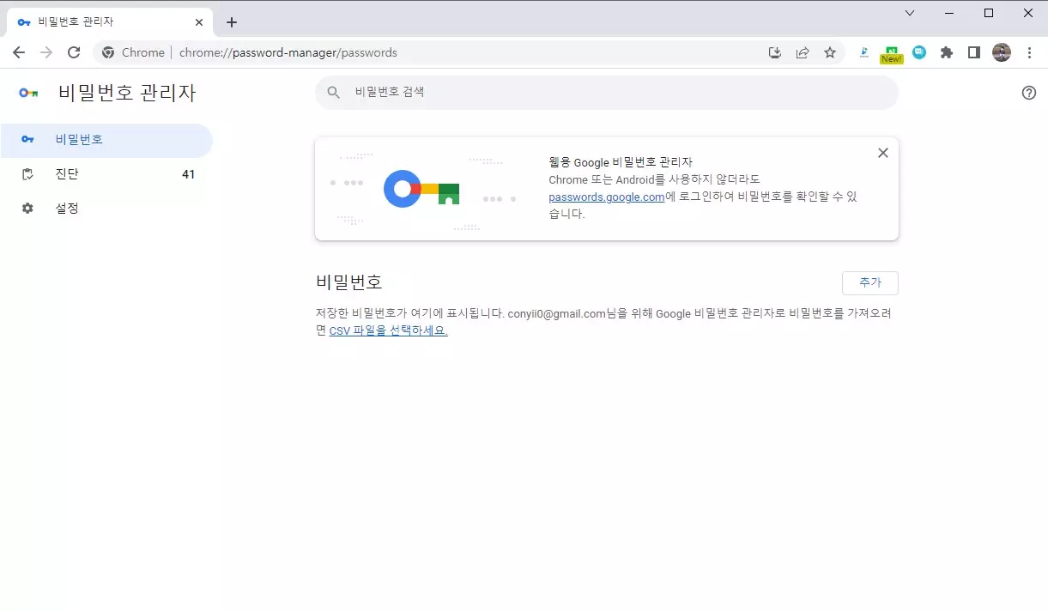Click the blue pen extension icon
Screen dimensions: 1048x612
coord(864,52)
